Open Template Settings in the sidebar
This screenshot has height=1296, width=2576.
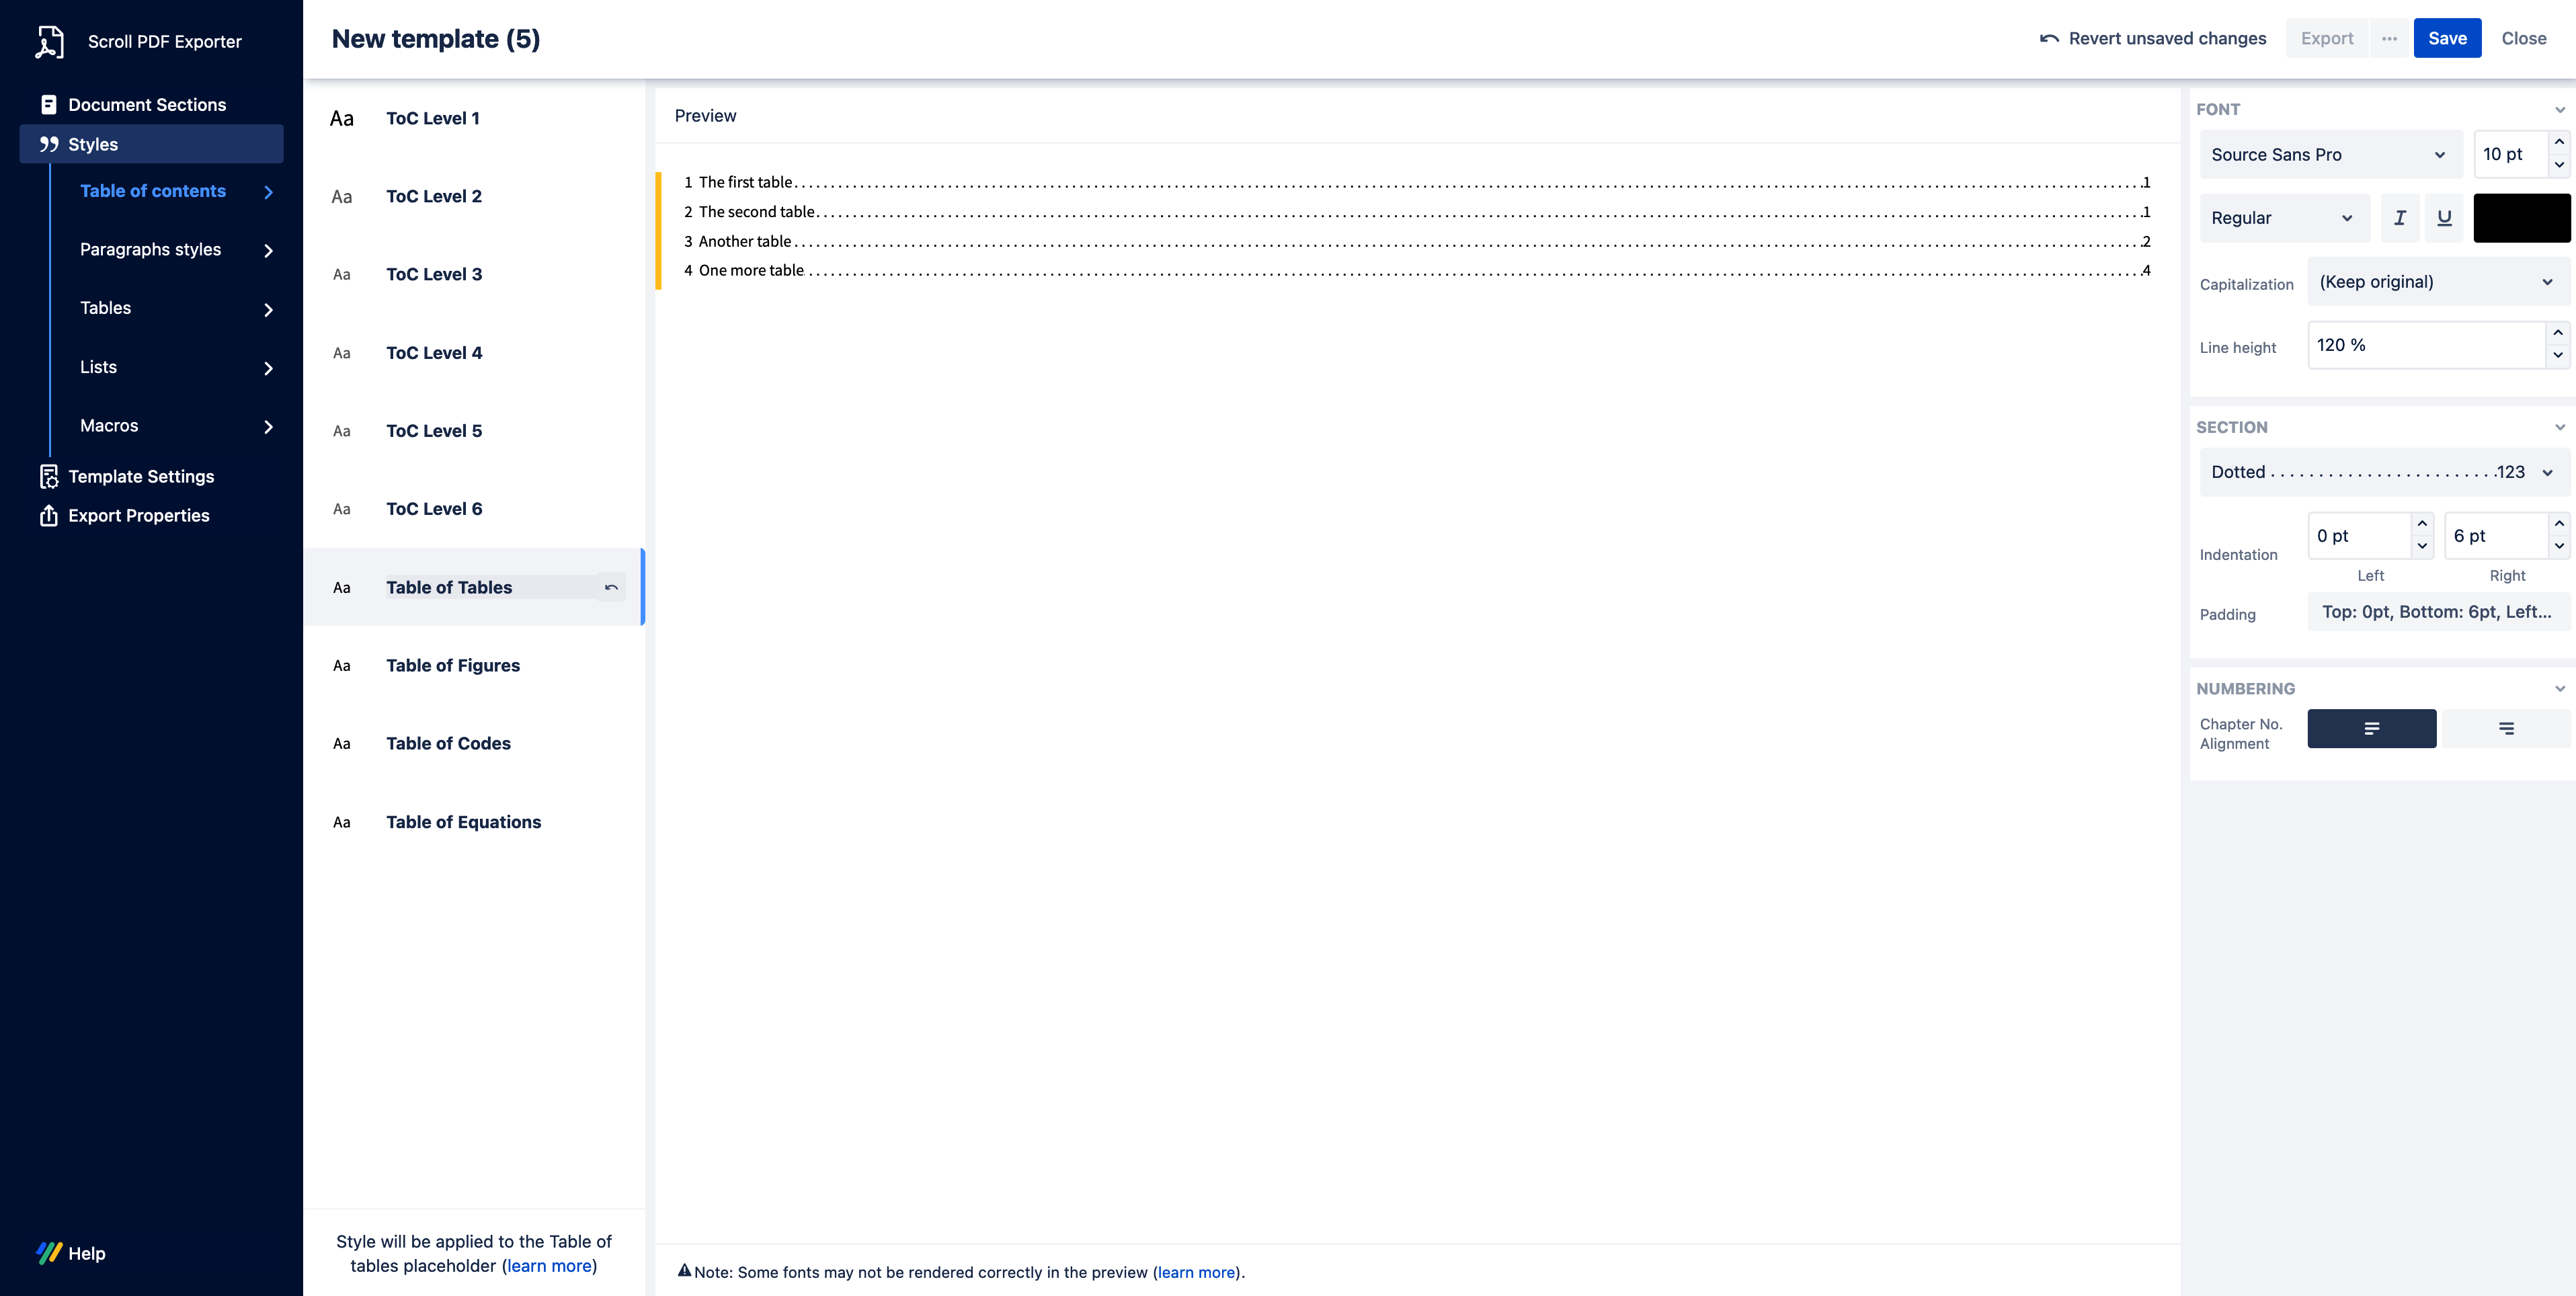[141, 476]
